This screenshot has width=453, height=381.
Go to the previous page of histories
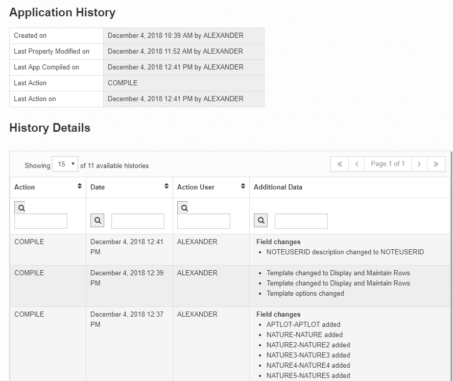356,163
